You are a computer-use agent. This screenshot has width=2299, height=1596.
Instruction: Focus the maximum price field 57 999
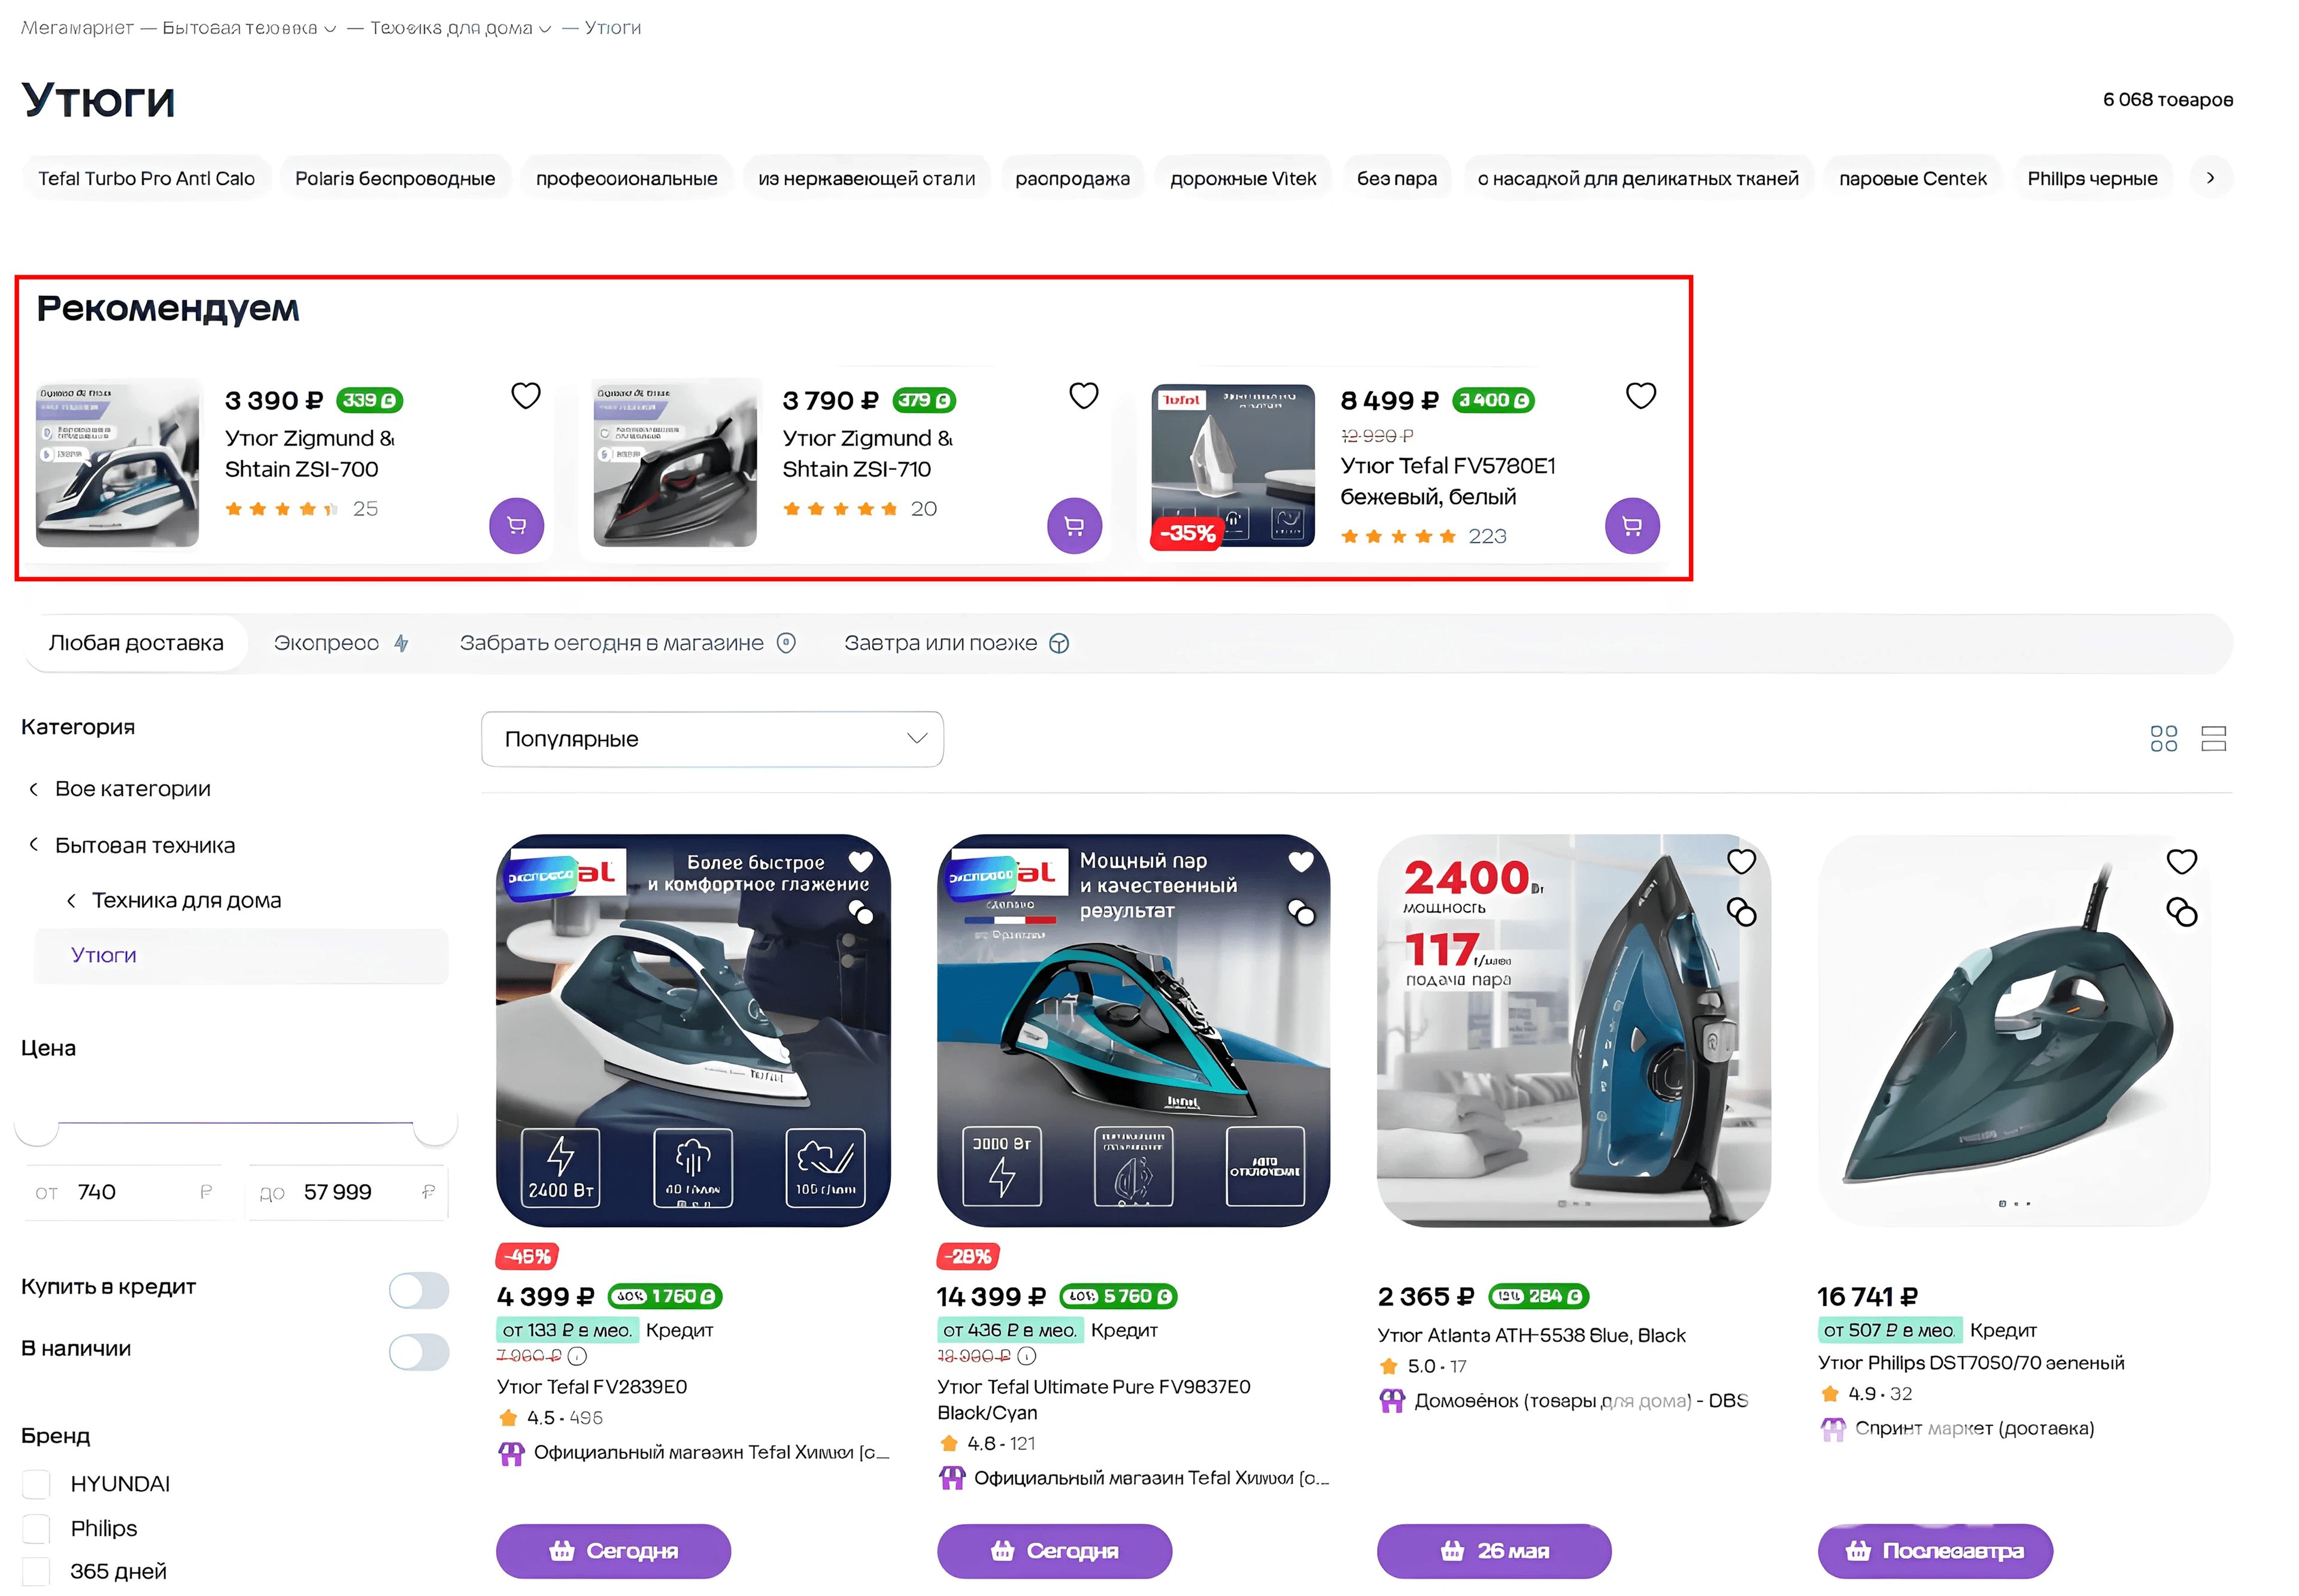coord(347,1193)
